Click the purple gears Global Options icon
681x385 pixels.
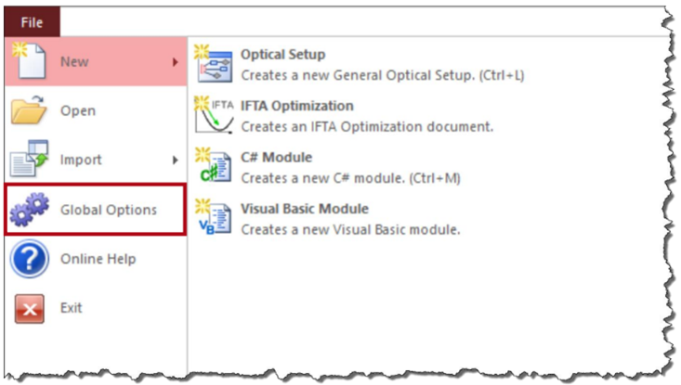pos(30,210)
